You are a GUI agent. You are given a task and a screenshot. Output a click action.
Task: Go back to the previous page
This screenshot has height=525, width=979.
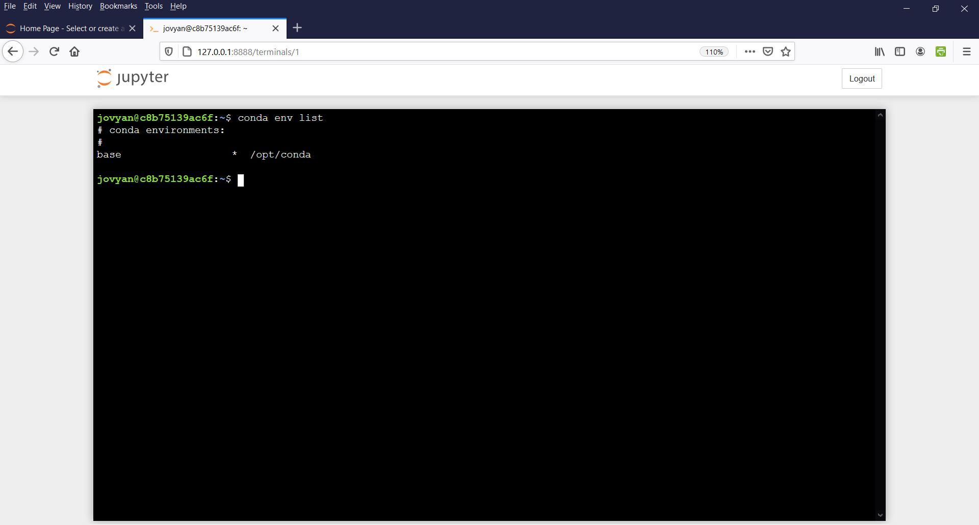pyautogui.click(x=13, y=51)
